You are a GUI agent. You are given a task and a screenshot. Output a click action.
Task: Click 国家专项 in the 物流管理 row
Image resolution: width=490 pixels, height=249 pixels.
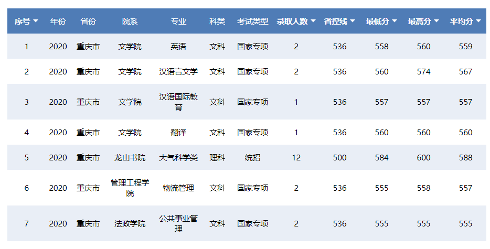(252, 188)
